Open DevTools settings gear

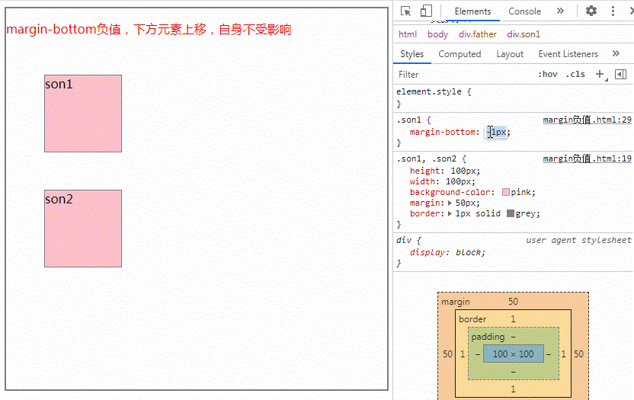click(x=591, y=11)
